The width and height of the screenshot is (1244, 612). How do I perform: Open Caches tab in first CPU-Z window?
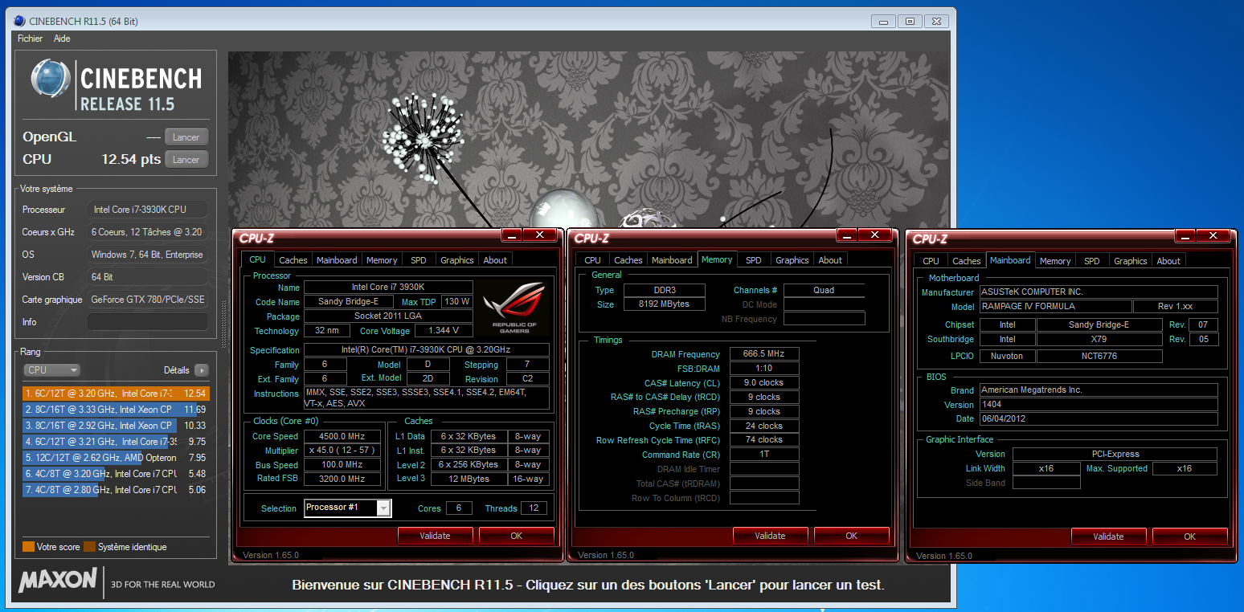(293, 260)
